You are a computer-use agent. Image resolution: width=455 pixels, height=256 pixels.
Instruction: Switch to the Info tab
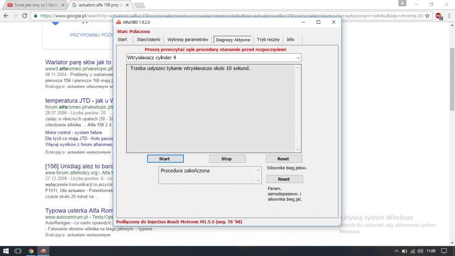coord(291,39)
